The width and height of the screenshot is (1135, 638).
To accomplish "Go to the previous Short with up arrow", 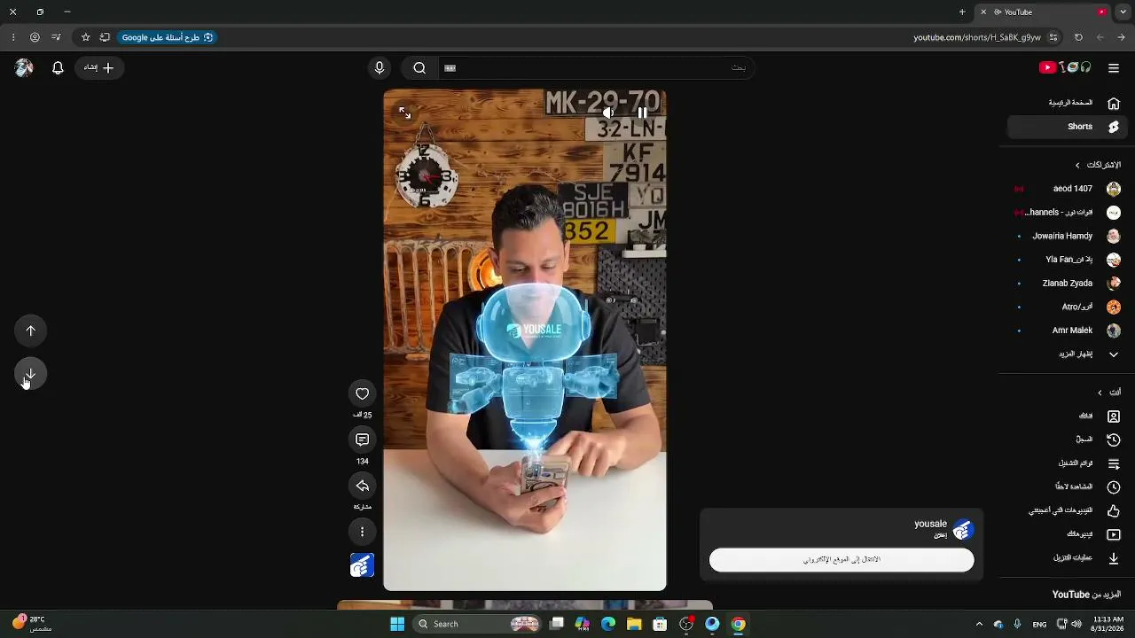I will click(30, 331).
